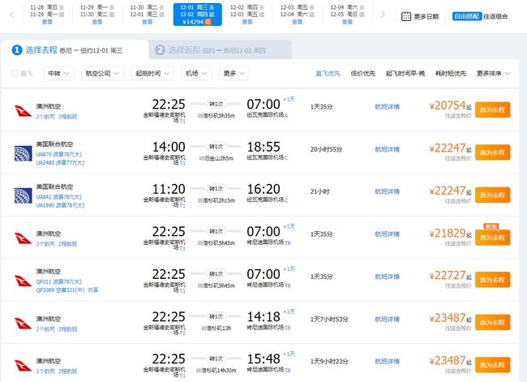This screenshot has height=382, width=527.
Task: Expand the 更多排序 sort menu
Action: click(x=493, y=73)
